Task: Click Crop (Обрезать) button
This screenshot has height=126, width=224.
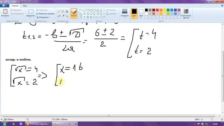Action: 42,10
